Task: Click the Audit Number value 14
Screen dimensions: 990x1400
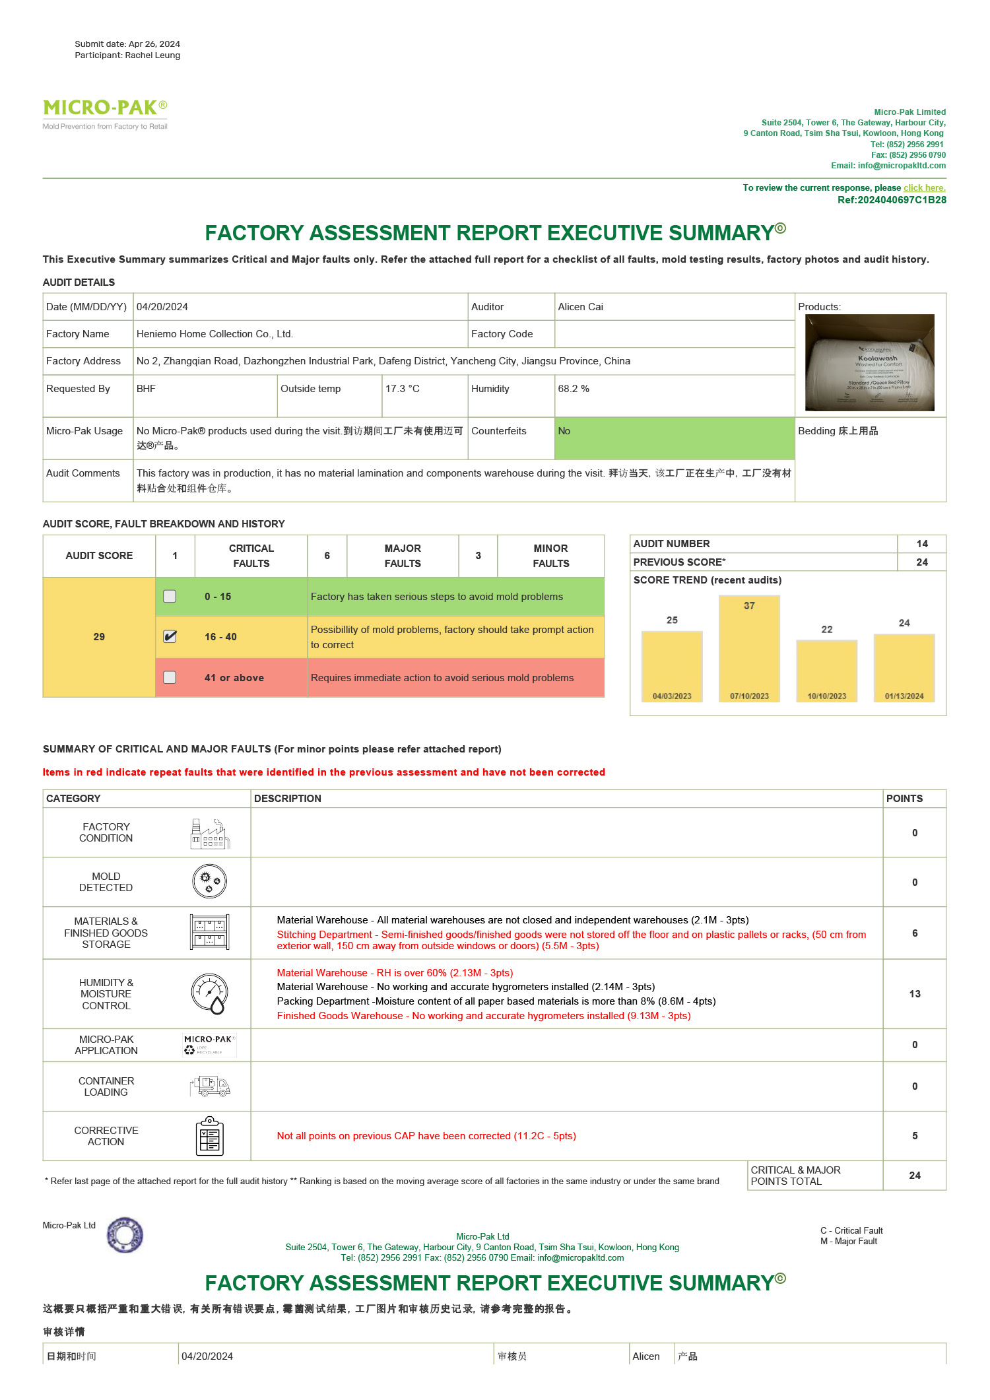Action: point(922,544)
